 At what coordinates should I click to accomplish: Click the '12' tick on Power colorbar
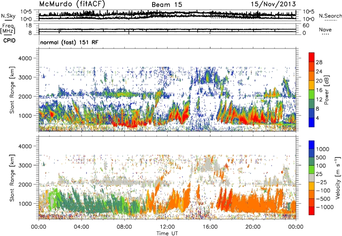pos(319,100)
